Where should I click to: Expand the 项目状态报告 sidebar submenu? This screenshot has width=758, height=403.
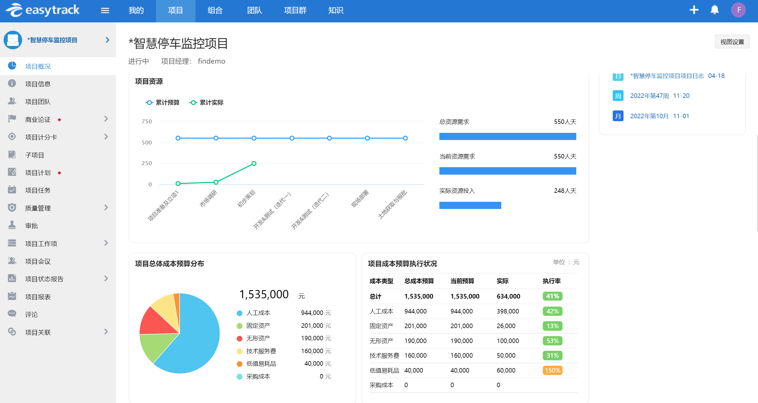tap(106, 279)
